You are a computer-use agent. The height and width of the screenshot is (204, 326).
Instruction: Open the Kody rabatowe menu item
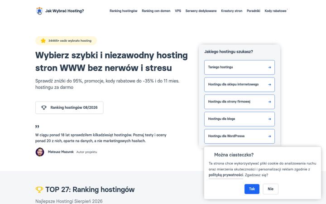click(x=275, y=11)
